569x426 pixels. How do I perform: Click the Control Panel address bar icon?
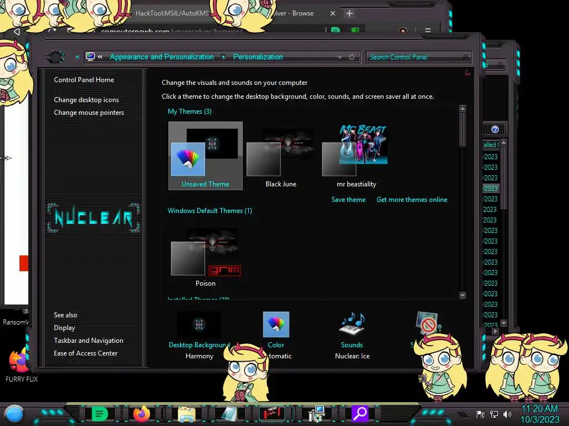tap(91, 57)
